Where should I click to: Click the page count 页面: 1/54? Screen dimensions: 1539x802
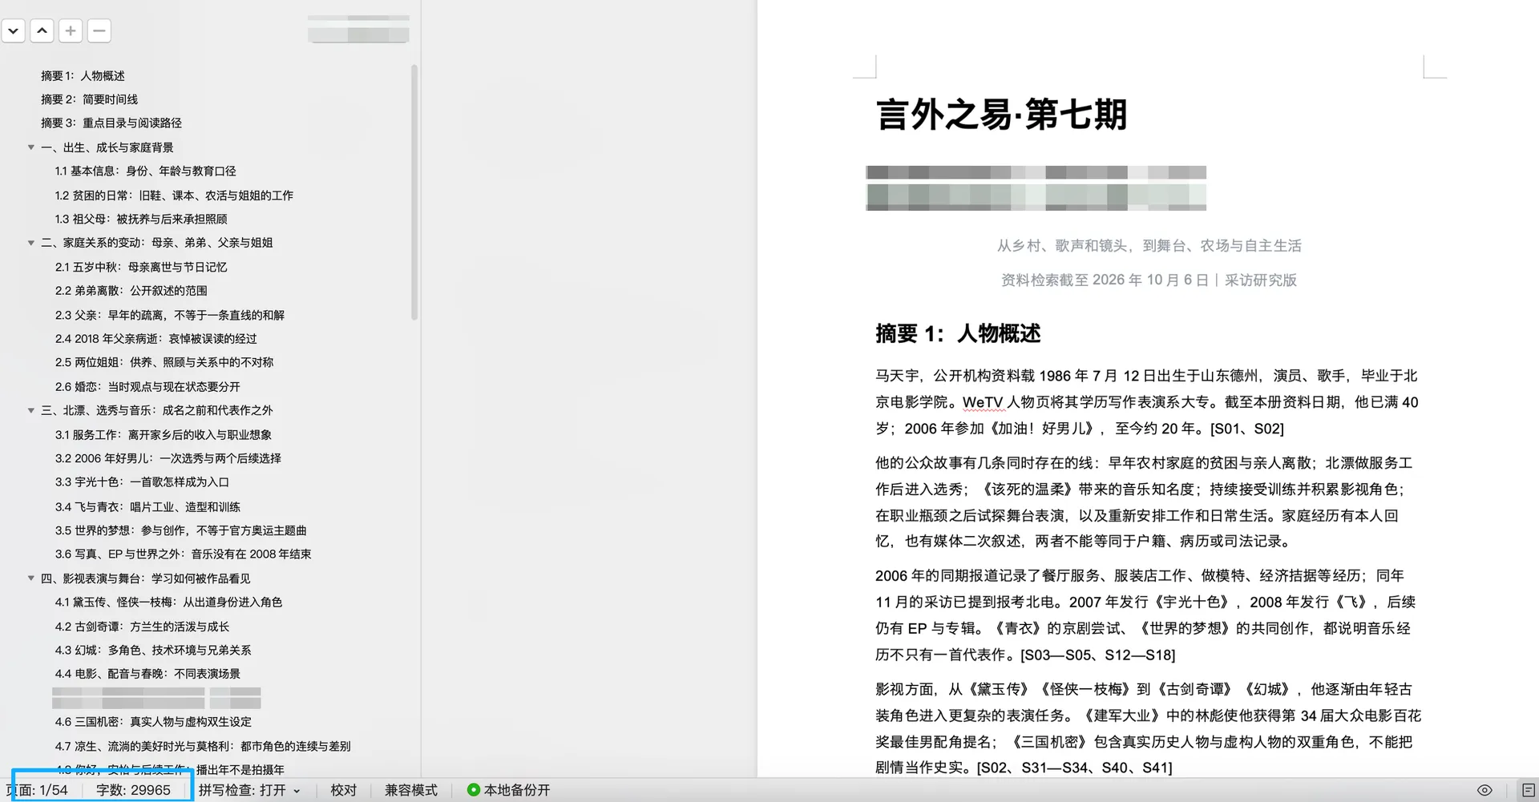click(37, 790)
